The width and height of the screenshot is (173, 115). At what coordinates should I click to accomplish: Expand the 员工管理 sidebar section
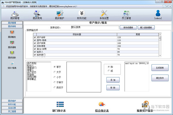coord(12,111)
